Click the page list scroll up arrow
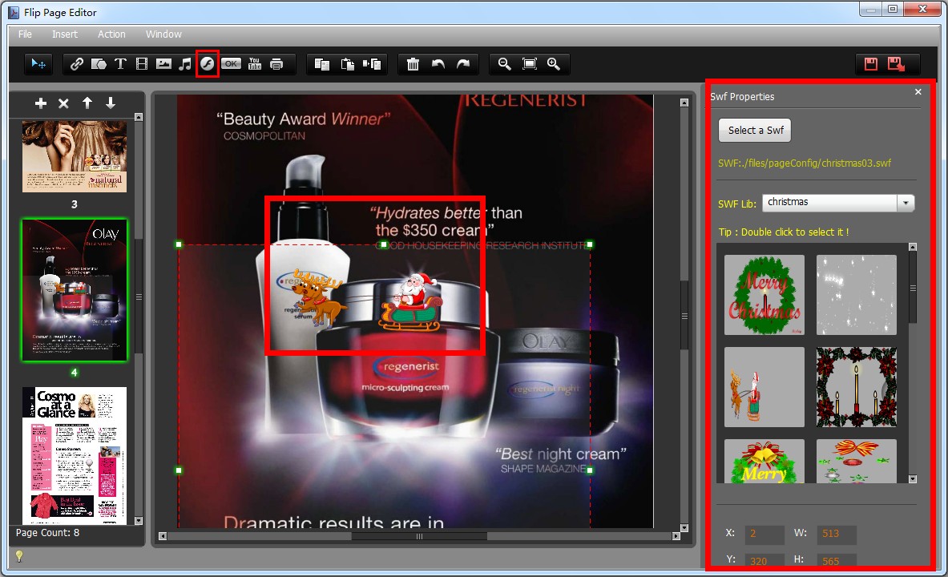This screenshot has width=948, height=577. (x=139, y=117)
